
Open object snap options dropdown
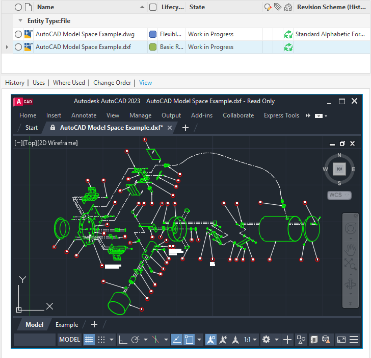coord(199,340)
